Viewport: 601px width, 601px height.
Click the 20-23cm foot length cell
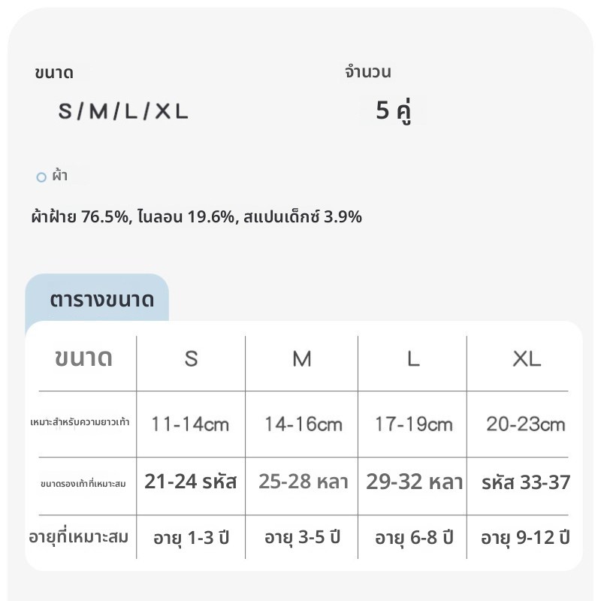click(526, 424)
